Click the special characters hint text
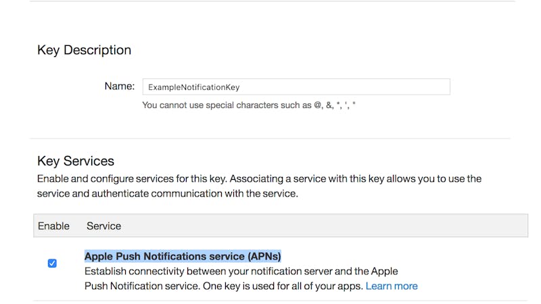 click(x=248, y=105)
